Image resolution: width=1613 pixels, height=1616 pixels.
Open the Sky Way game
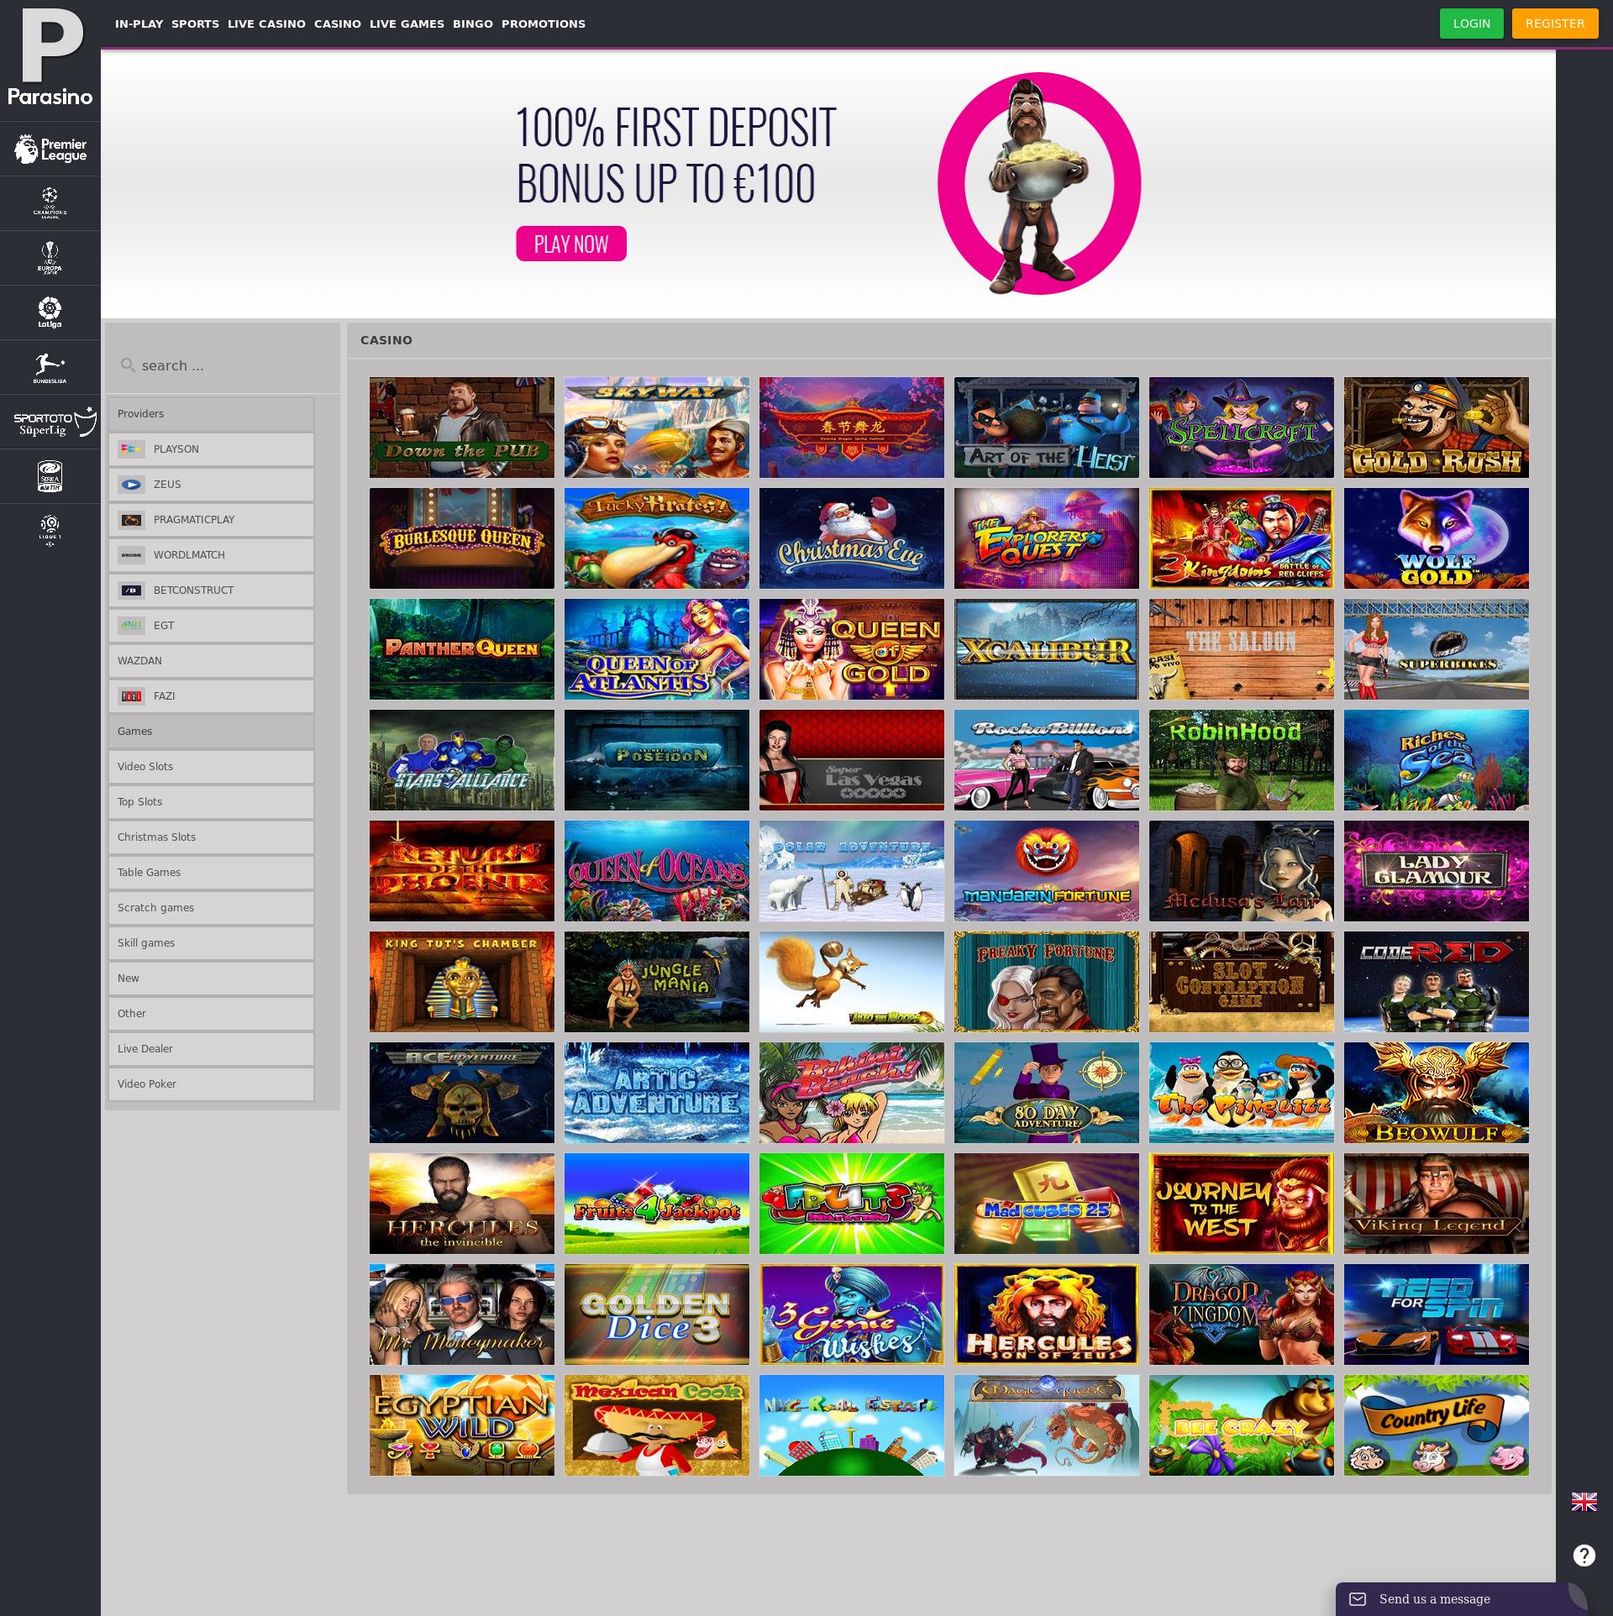pos(657,428)
